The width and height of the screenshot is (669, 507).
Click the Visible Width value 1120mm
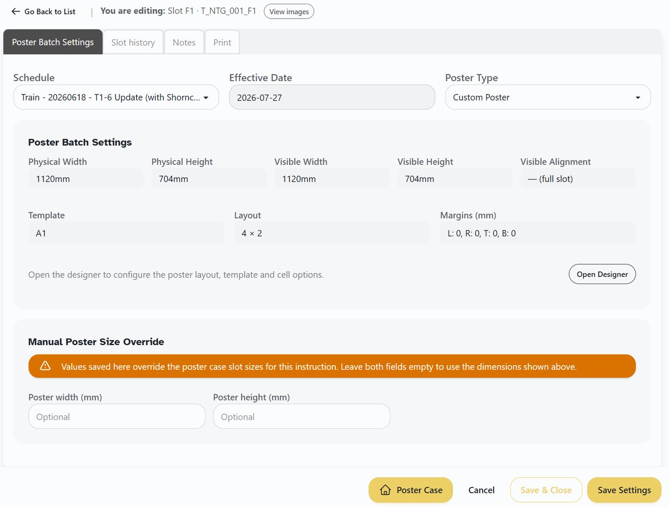332,179
